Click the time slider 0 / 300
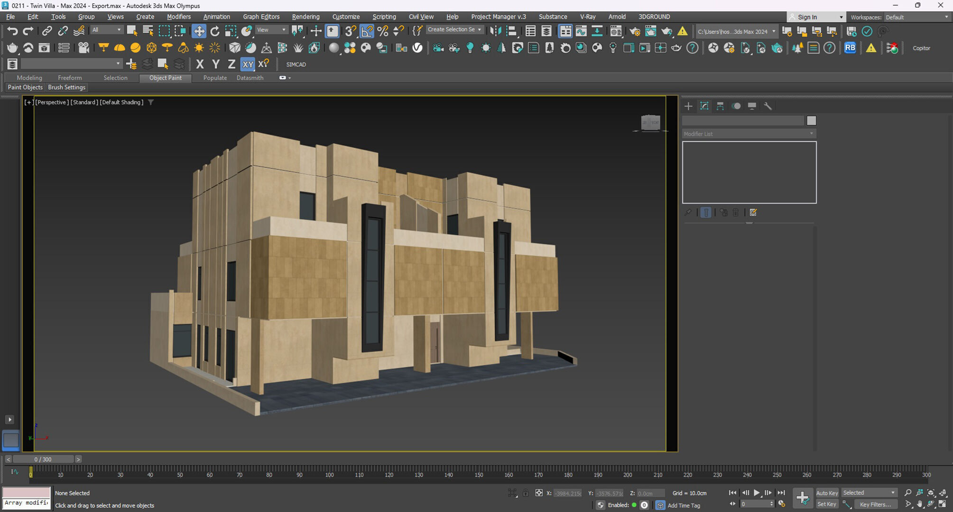The image size is (953, 512). click(43, 459)
